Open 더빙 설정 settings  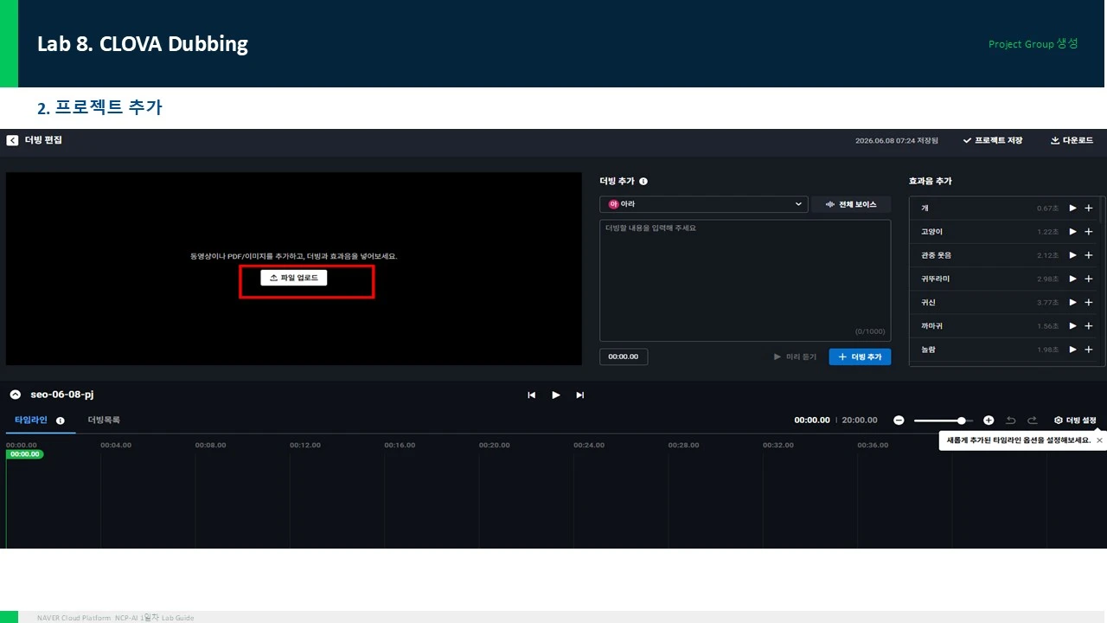point(1075,421)
